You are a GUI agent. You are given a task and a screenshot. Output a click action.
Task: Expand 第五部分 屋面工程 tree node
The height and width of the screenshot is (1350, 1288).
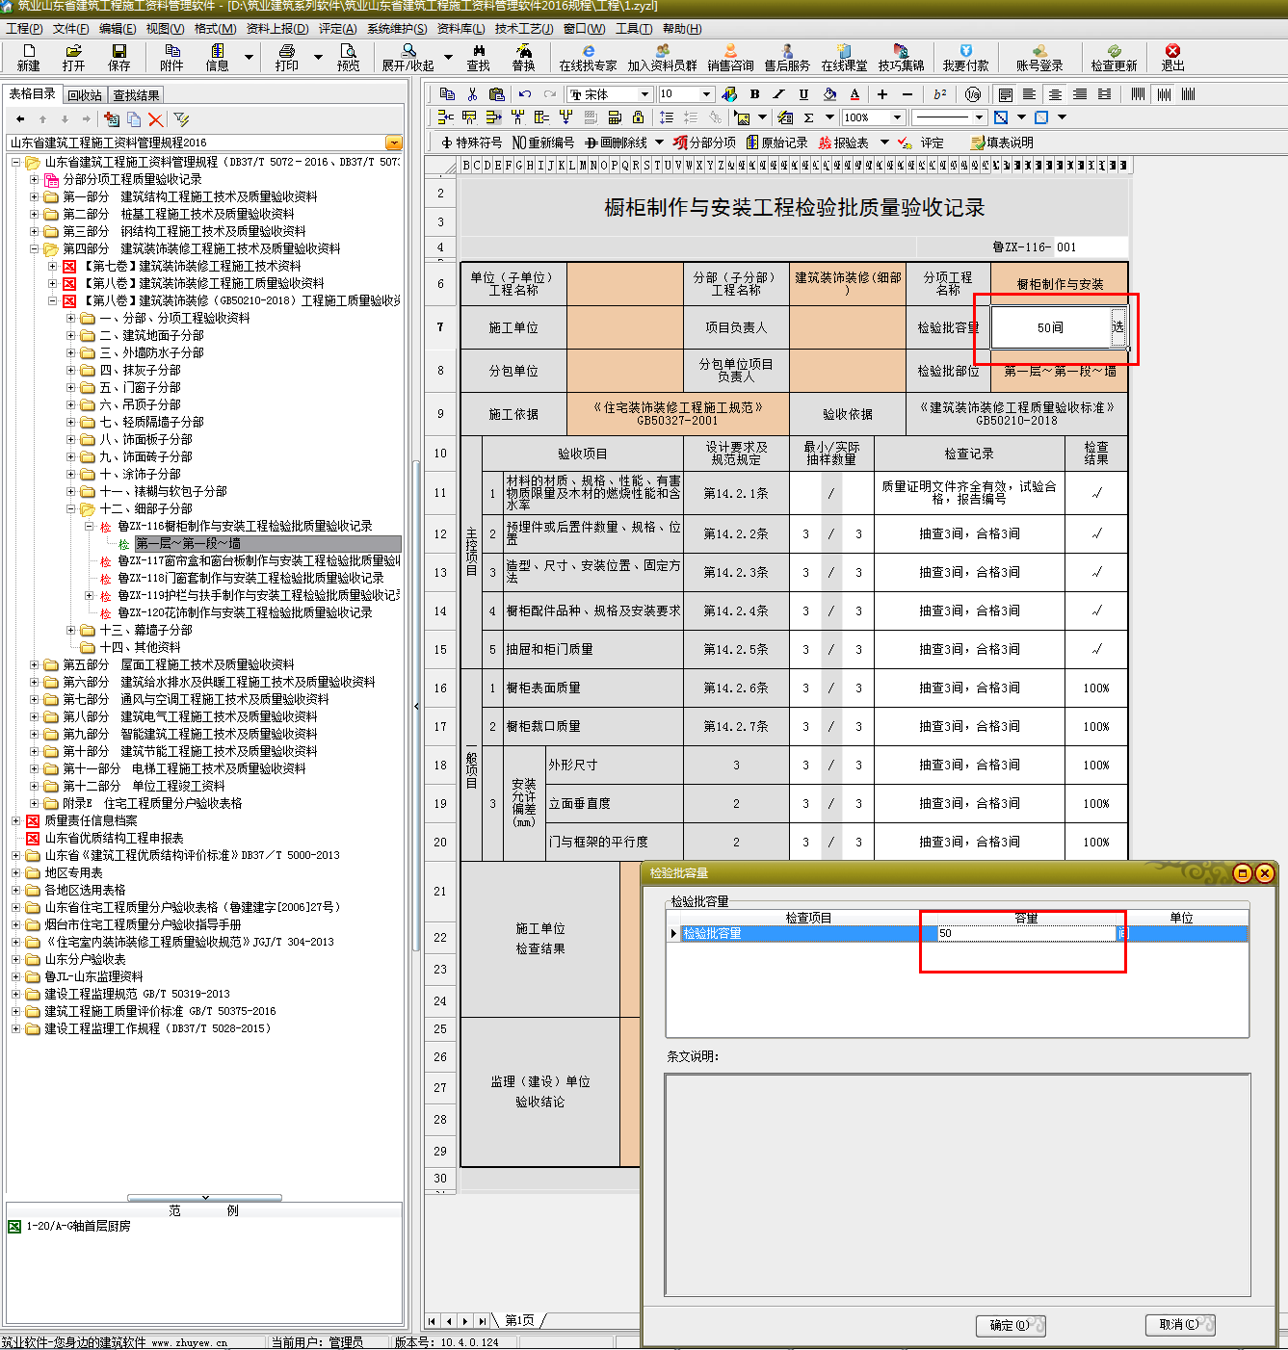(x=34, y=664)
